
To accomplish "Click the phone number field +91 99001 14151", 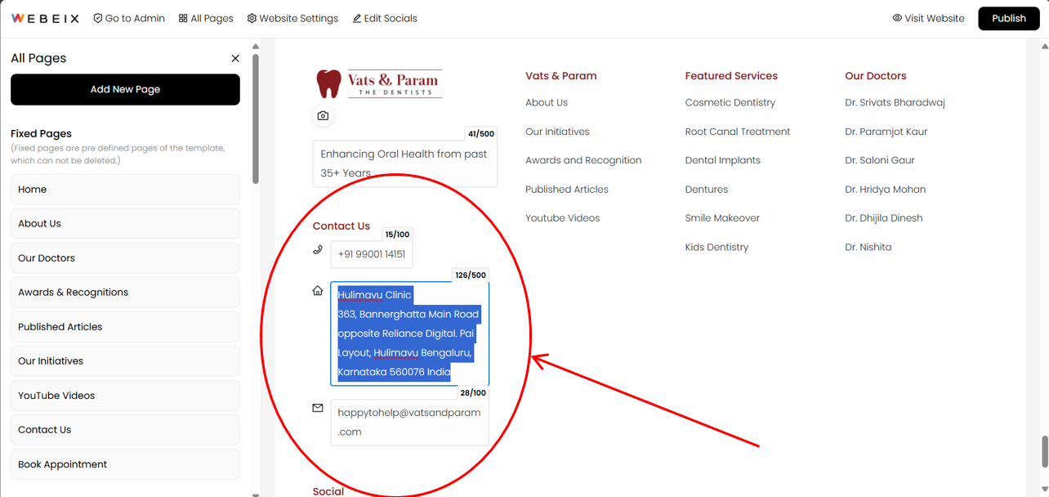I will (x=372, y=254).
